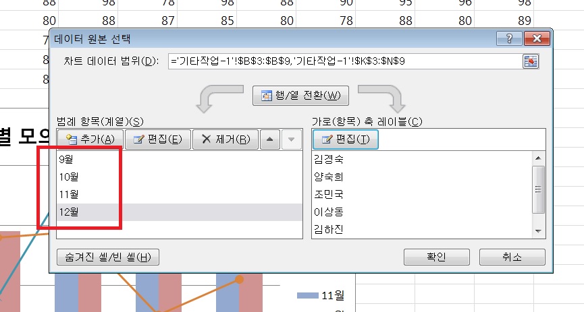Select axis label 조민국
The width and height of the screenshot is (584, 312).
pyautogui.click(x=329, y=195)
